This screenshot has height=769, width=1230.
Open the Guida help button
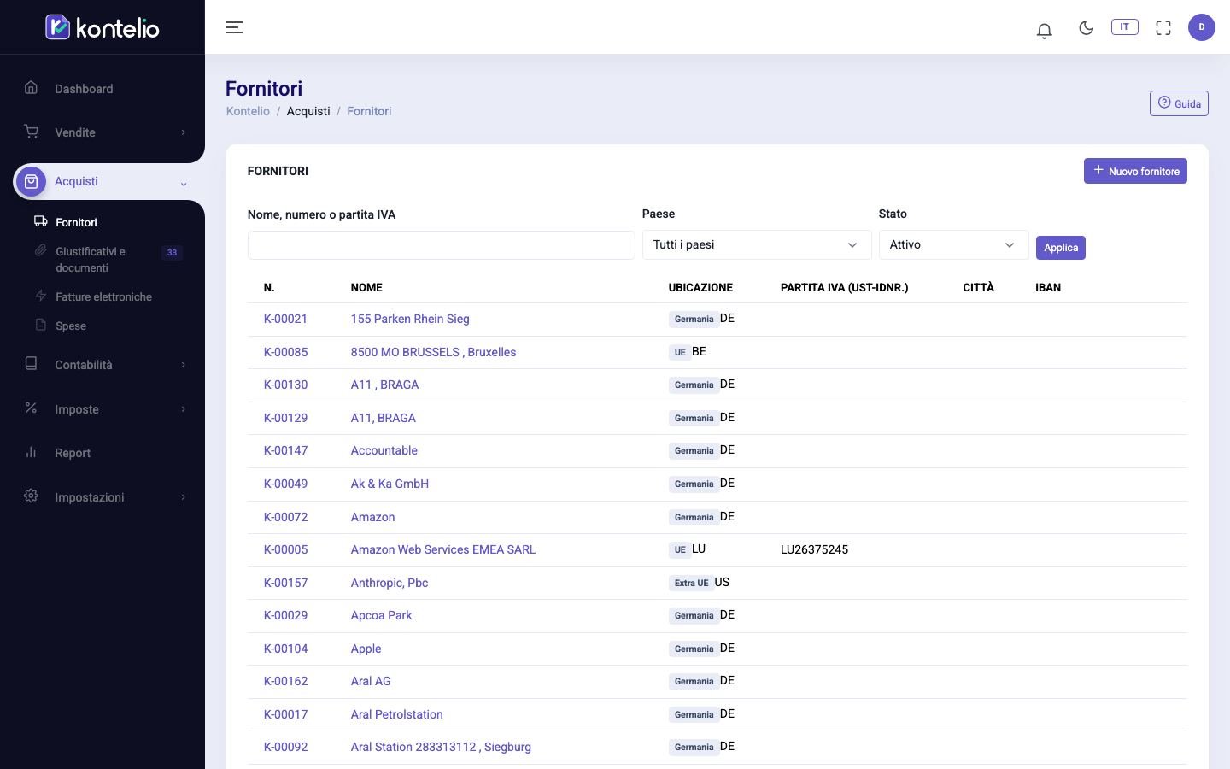click(1179, 103)
